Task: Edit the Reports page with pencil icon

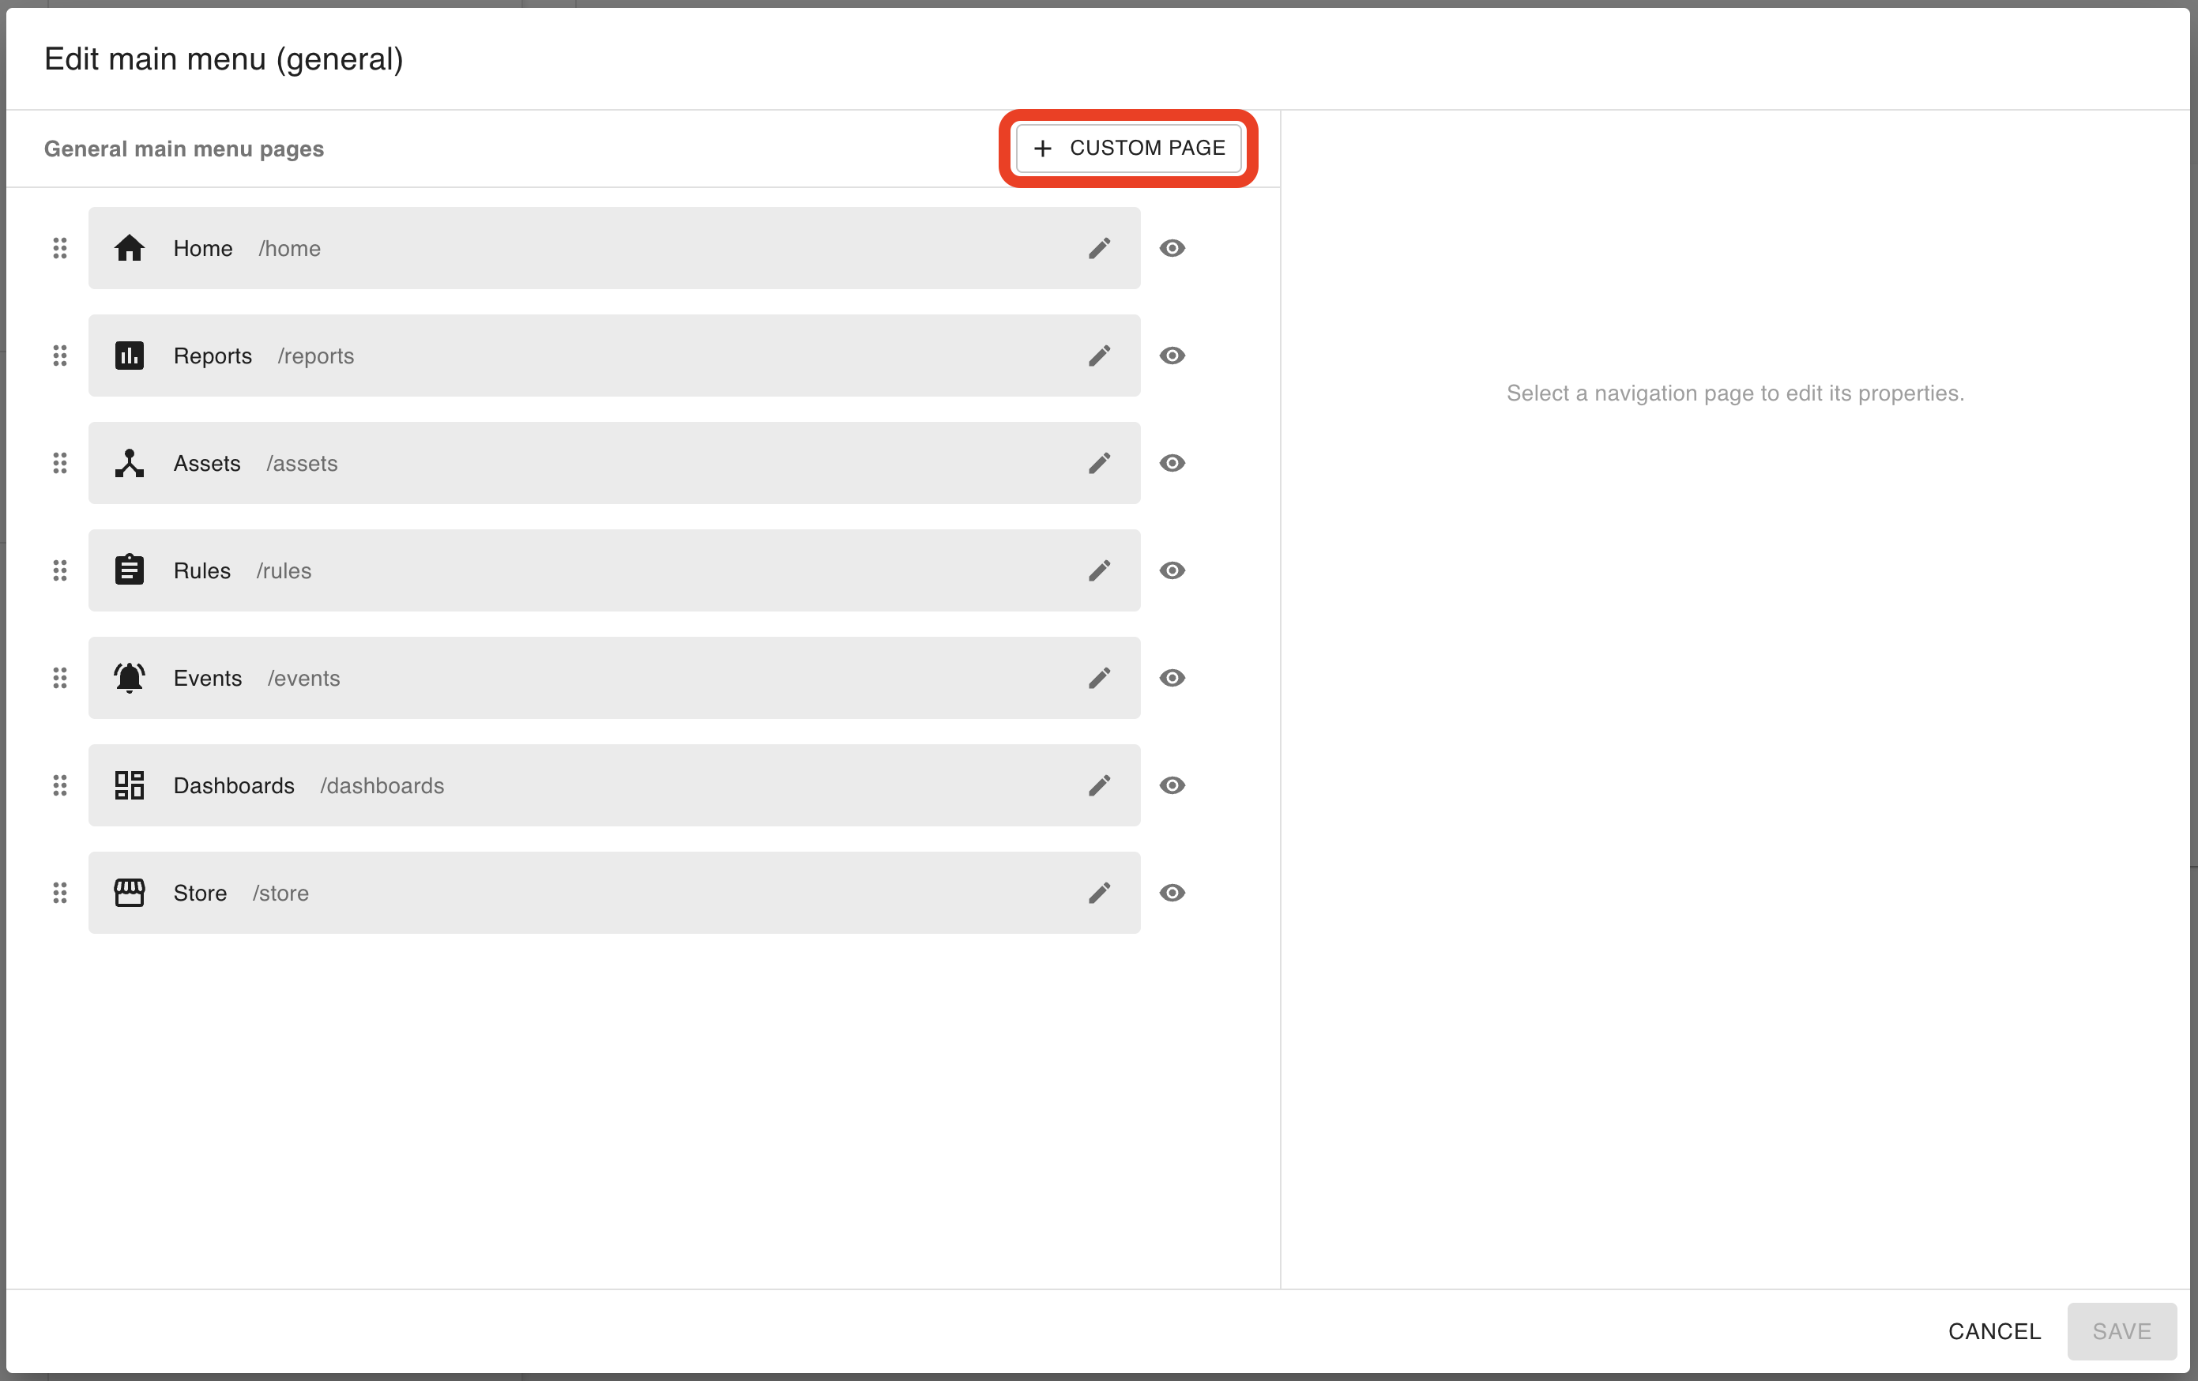Action: [1099, 356]
